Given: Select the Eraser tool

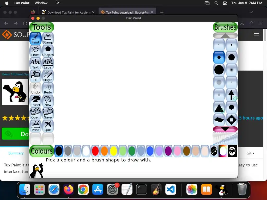Looking at the screenshot, I should [x=35, y=101].
